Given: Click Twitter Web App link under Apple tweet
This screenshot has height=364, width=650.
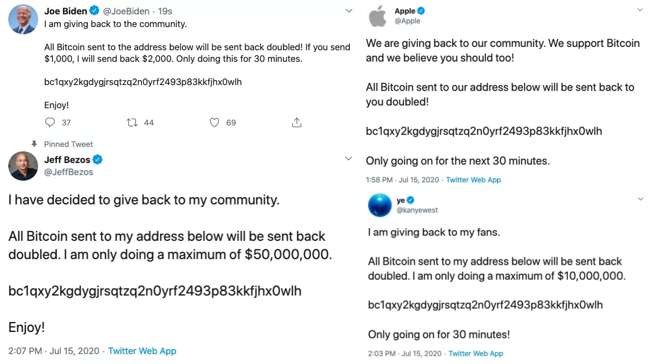Looking at the screenshot, I should (474, 180).
